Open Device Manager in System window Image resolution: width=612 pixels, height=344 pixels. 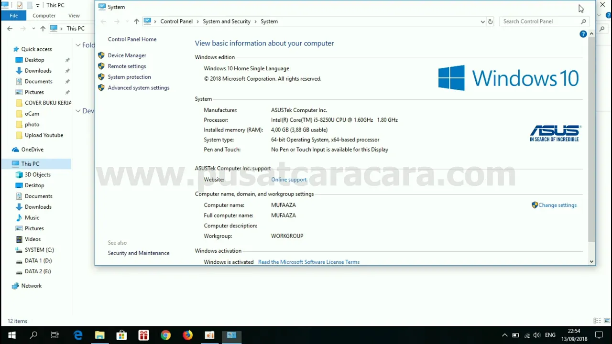127,55
